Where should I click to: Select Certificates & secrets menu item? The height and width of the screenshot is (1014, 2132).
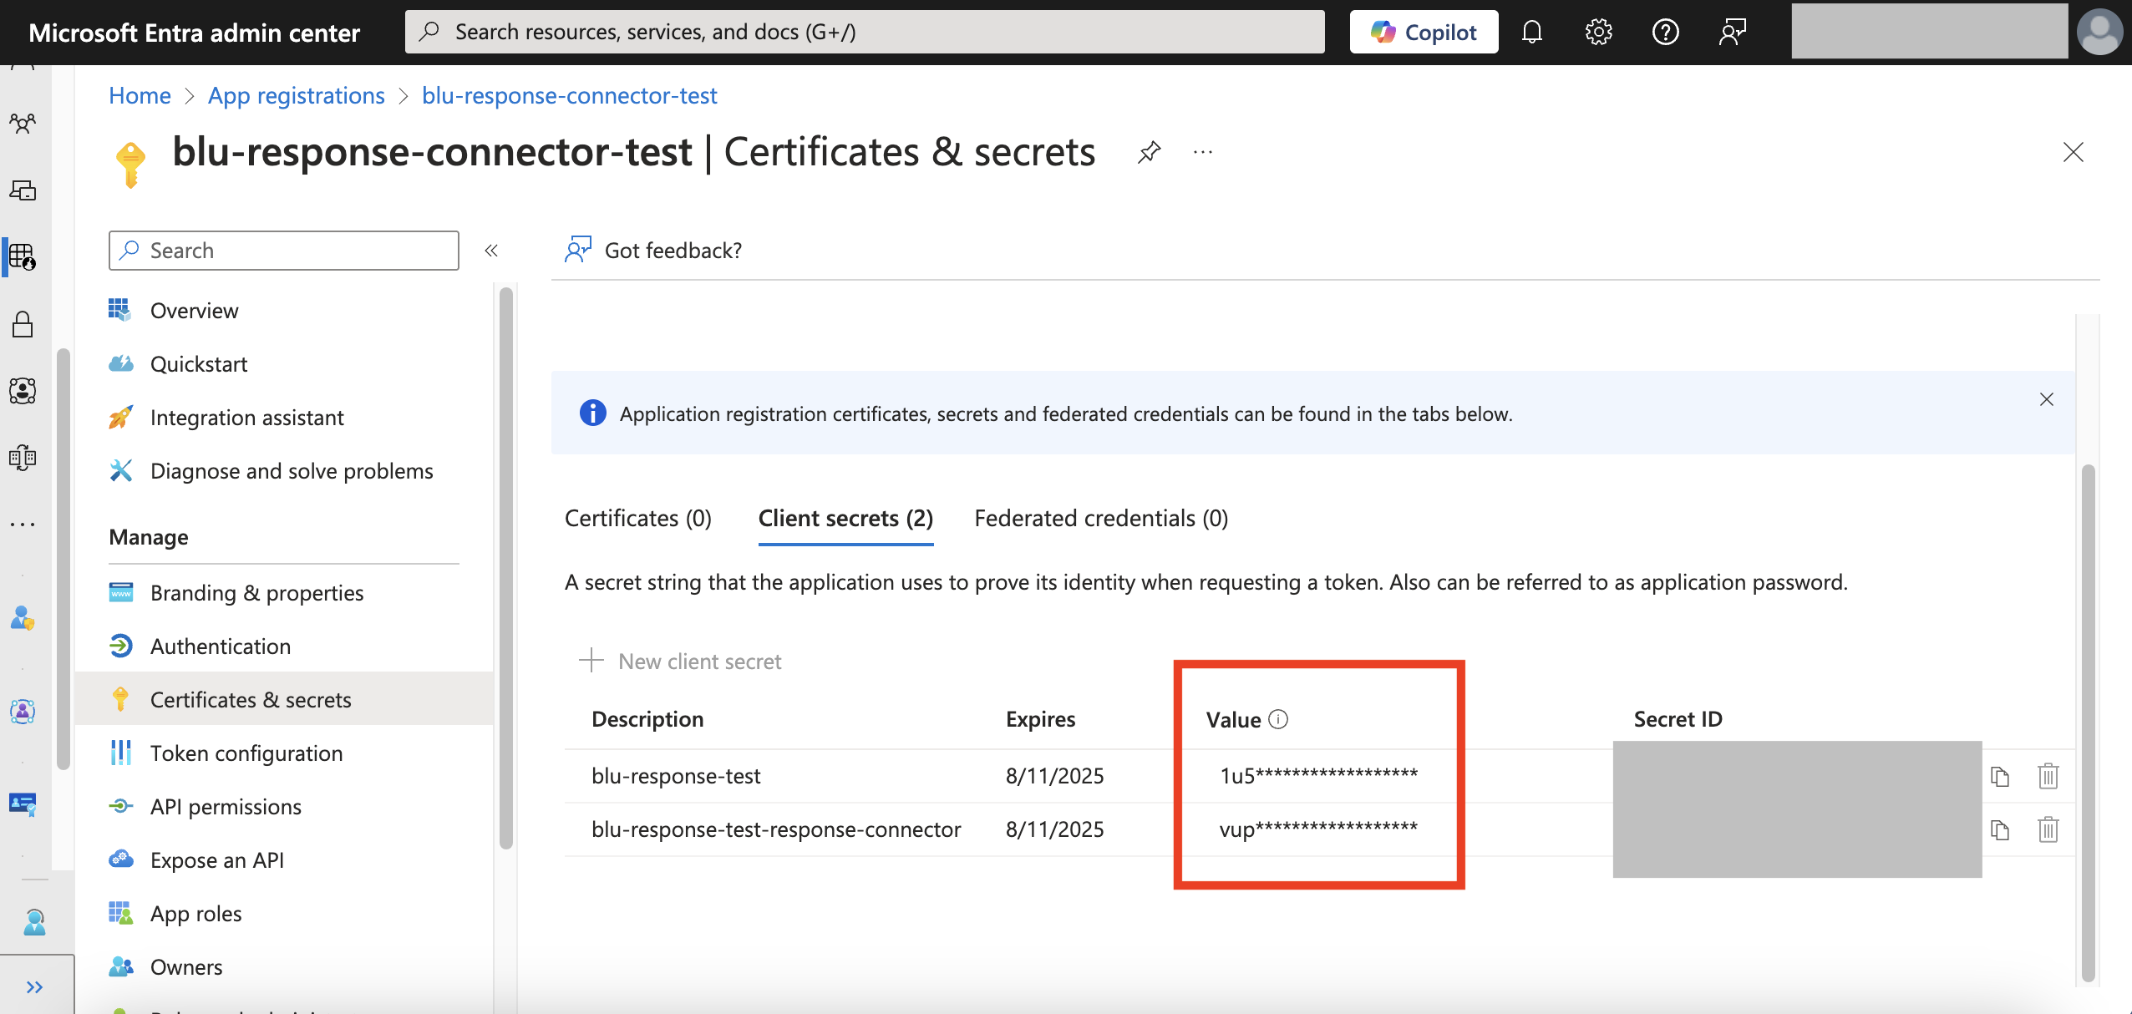point(284,700)
